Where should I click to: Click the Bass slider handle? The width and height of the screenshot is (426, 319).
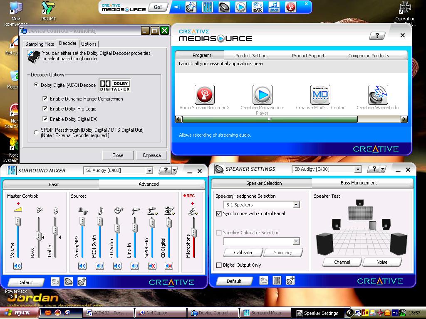coord(39,236)
